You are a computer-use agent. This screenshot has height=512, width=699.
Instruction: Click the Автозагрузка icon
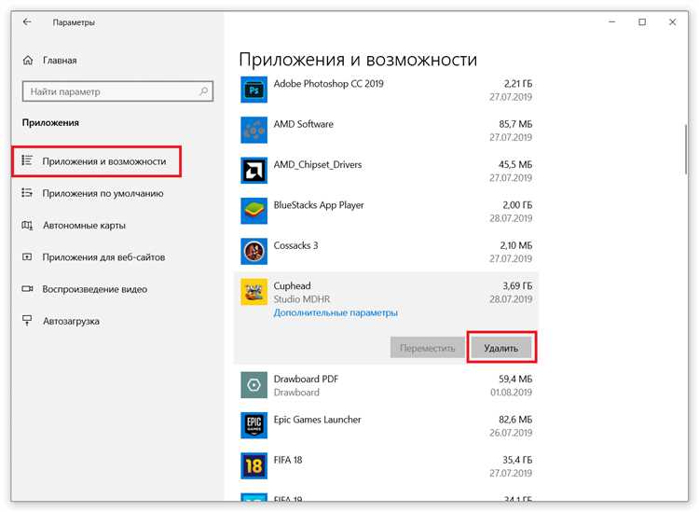pos(27,321)
